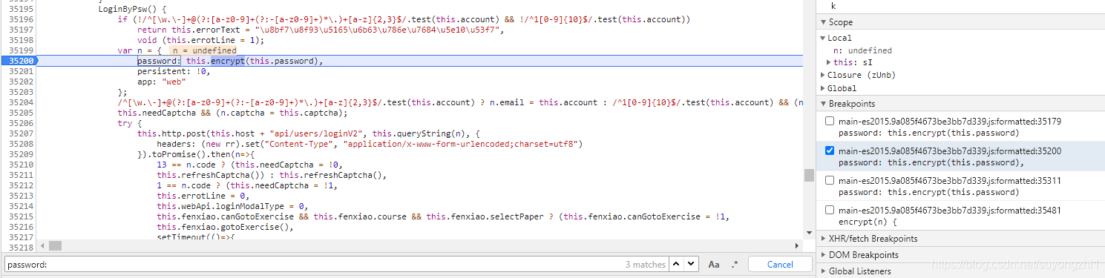Click the code editor vertical scrollbar thumb
The height and width of the screenshot is (278, 1105).
coord(809,175)
